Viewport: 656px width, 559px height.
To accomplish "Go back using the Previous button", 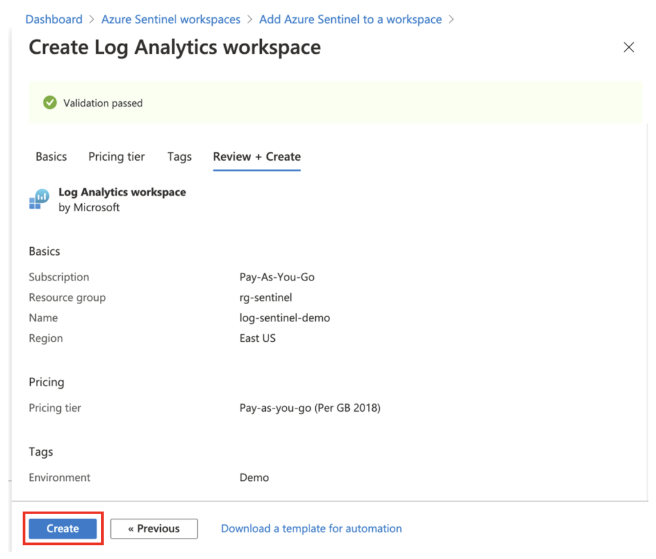I will [x=154, y=528].
